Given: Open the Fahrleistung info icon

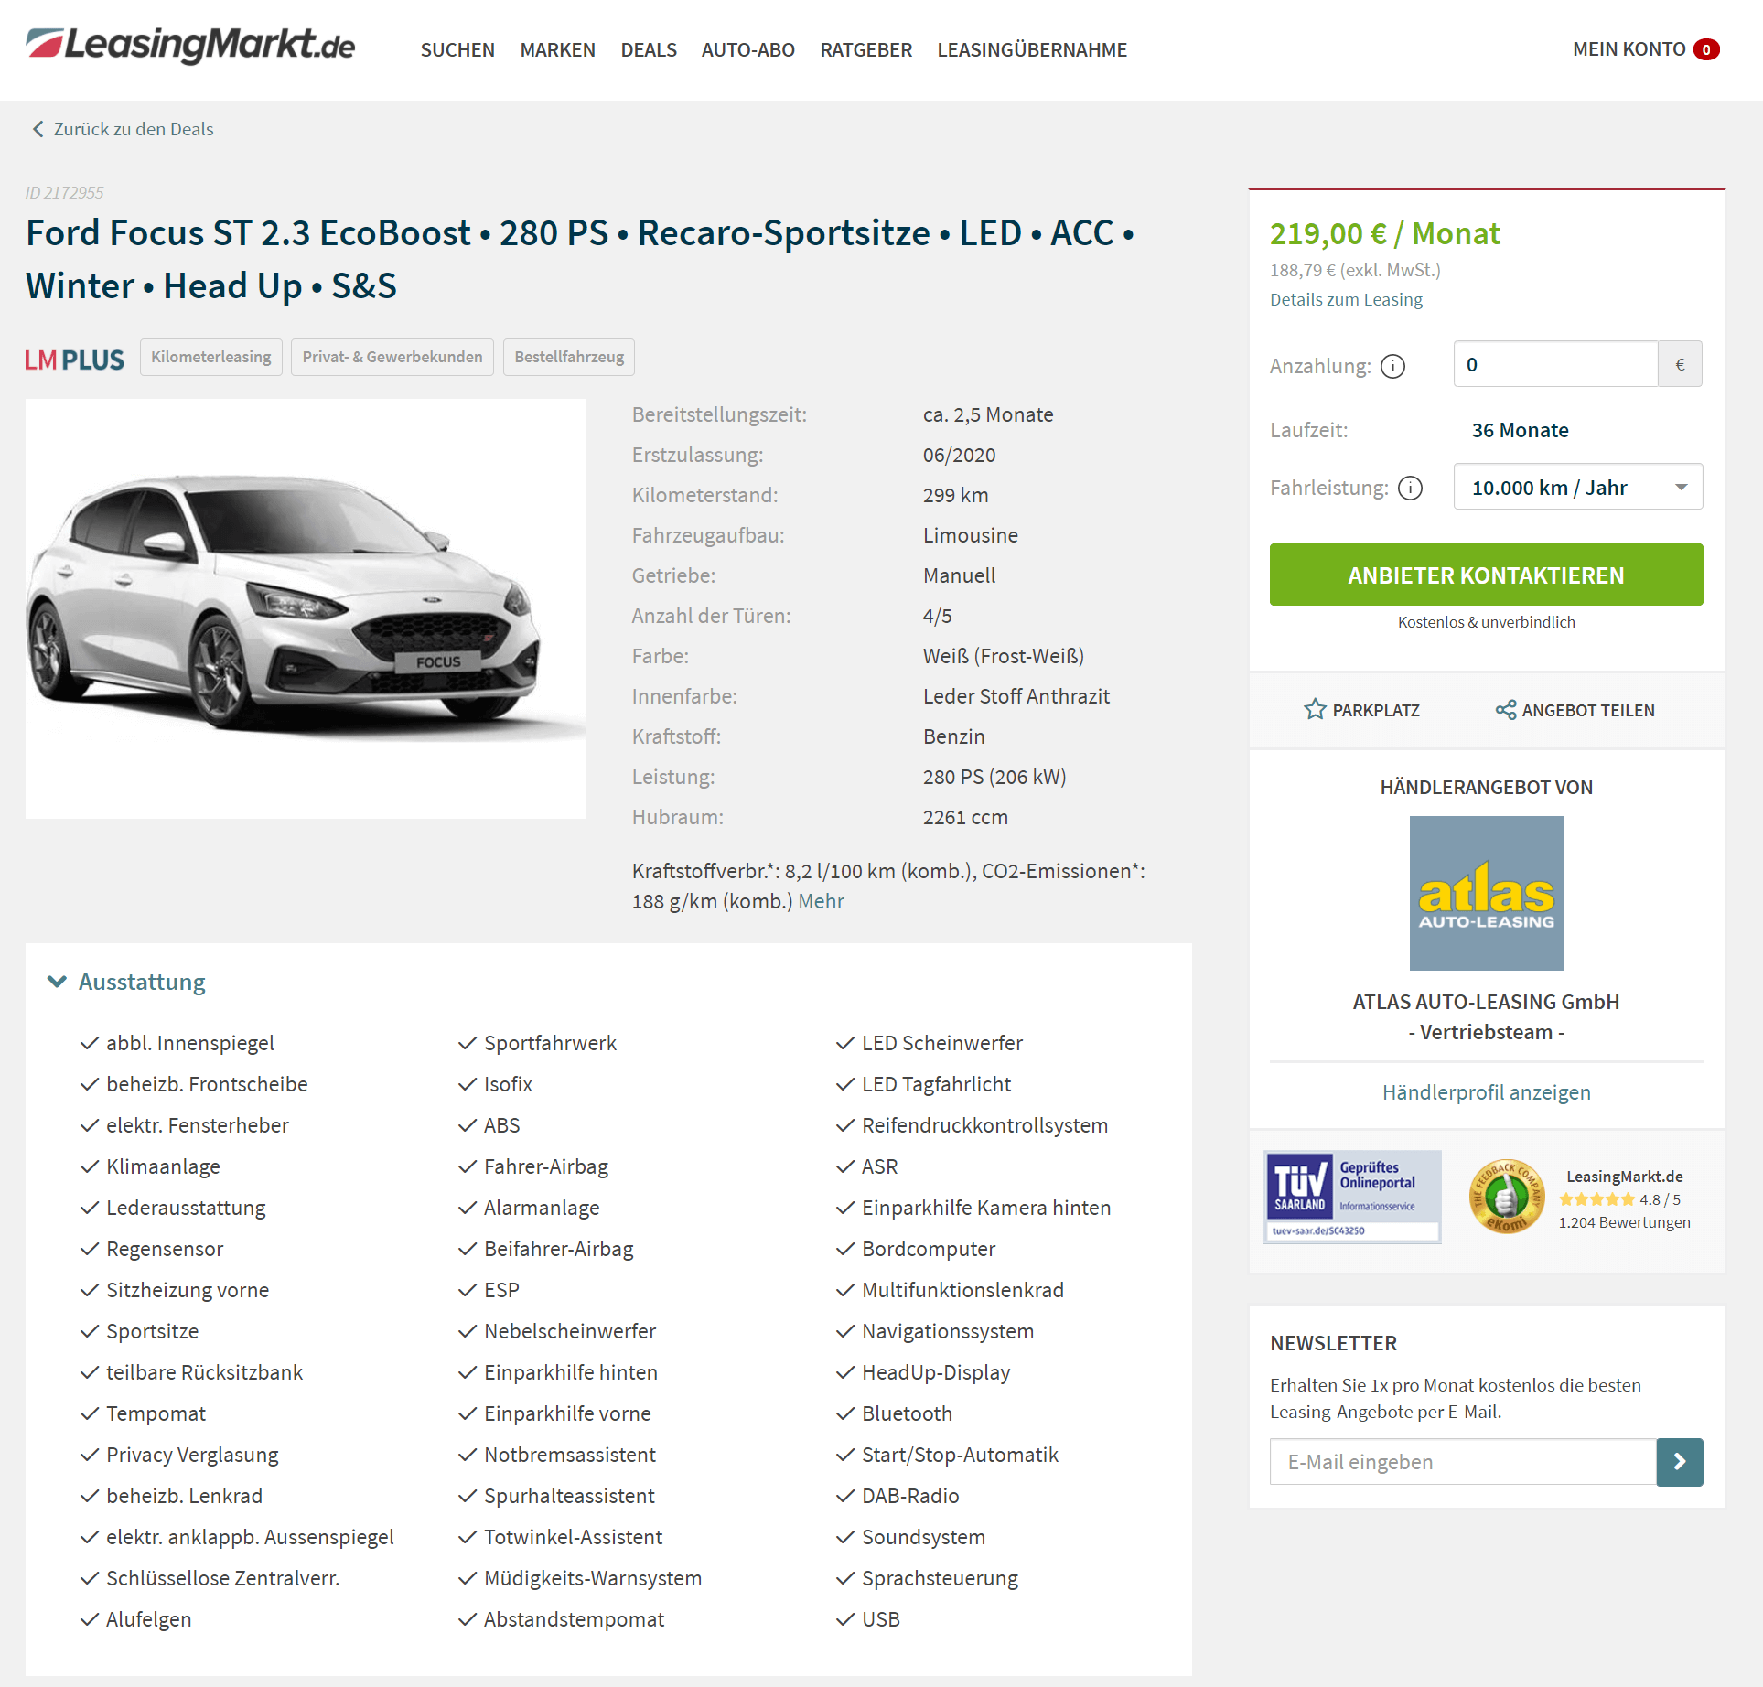Looking at the screenshot, I should point(1411,488).
